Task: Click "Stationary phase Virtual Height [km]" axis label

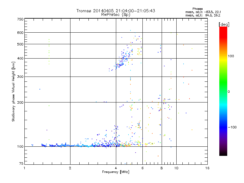Action: (13, 92)
